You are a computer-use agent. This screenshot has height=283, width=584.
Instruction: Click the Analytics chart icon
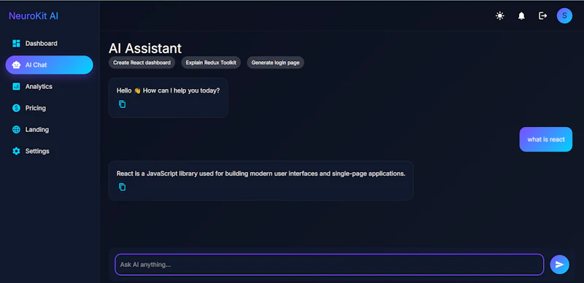coord(16,86)
